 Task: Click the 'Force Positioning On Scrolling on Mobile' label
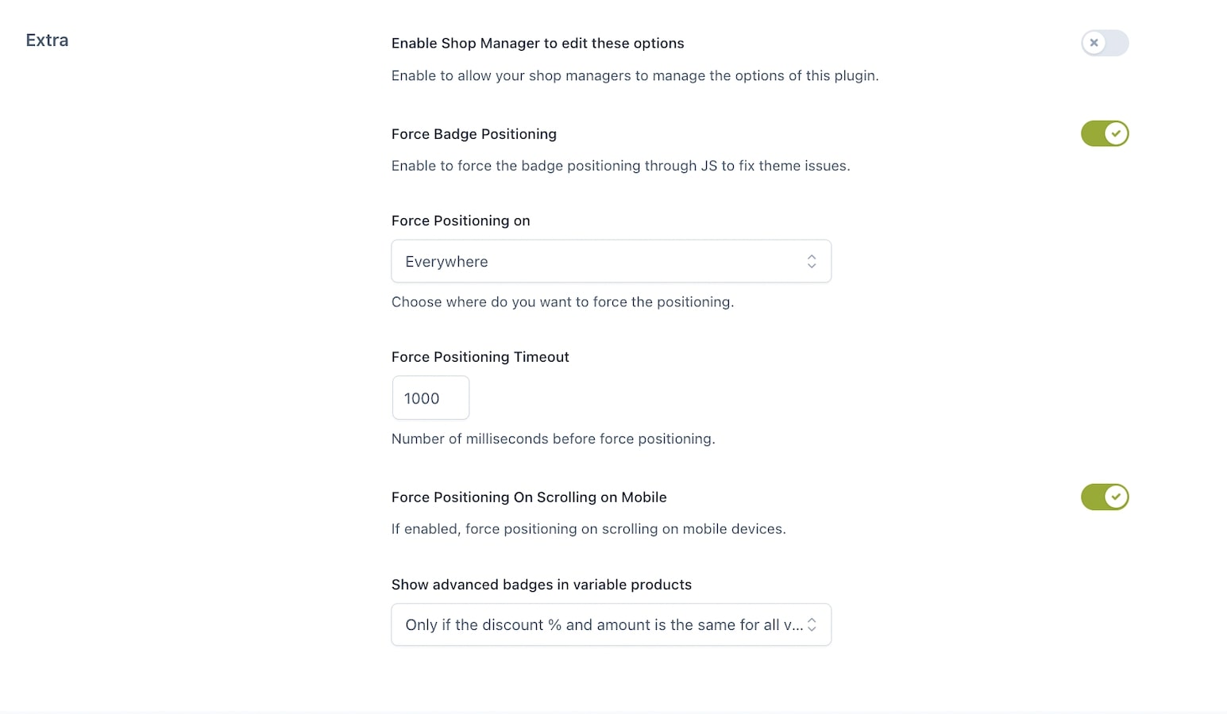pyautogui.click(x=529, y=497)
